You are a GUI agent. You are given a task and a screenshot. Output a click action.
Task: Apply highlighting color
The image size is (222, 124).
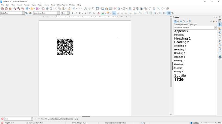pos(108,13)
